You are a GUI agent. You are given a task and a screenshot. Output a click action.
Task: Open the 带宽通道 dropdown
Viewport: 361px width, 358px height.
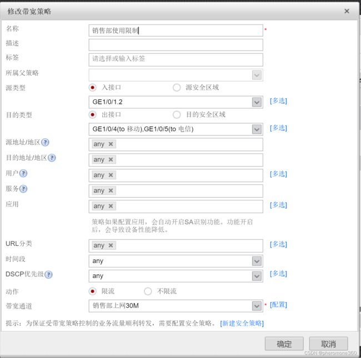257,306
